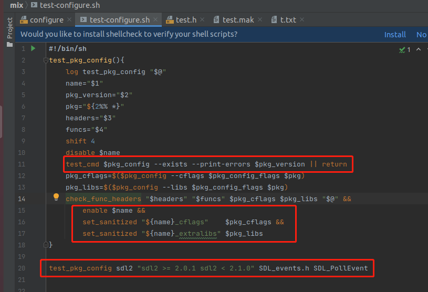Click the "sdl2 >= 2.0.1 sdl2 < 2.1.0" string
428x292 pixels.
196,268
